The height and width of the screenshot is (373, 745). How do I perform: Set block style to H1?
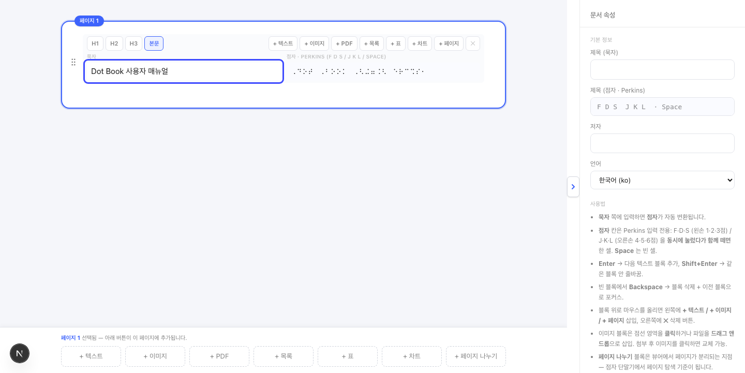click(x=95, y=43)
